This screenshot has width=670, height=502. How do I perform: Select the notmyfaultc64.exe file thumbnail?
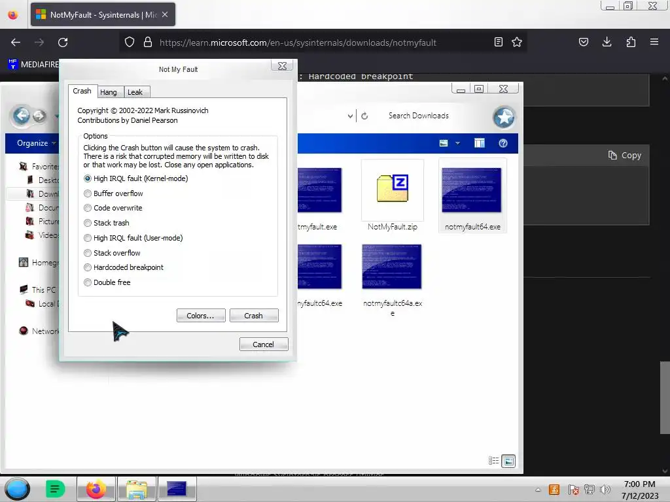tap(320, 267)
